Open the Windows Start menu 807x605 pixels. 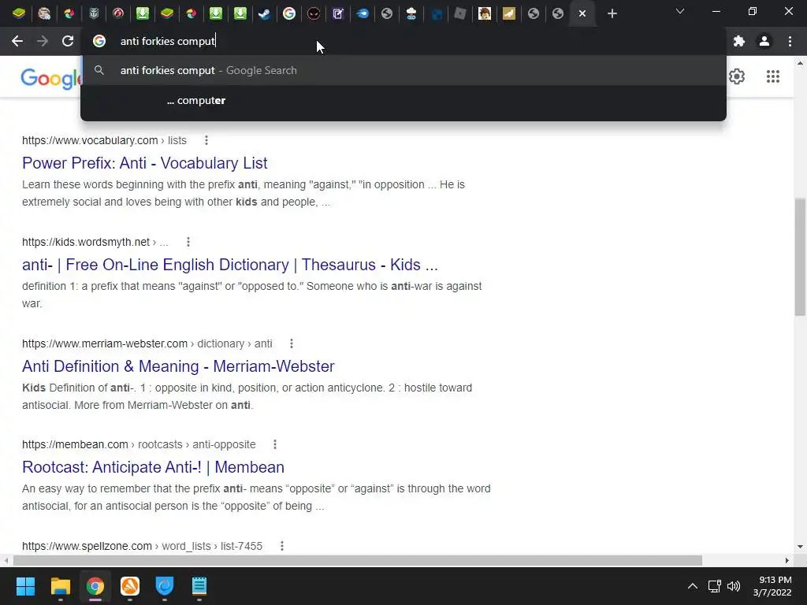click(x=25, y=586)
